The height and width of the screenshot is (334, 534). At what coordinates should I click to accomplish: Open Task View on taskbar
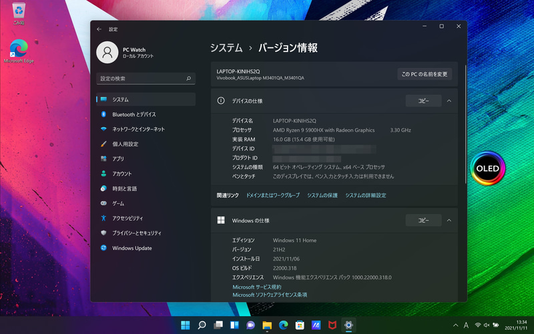click(218, 325)
